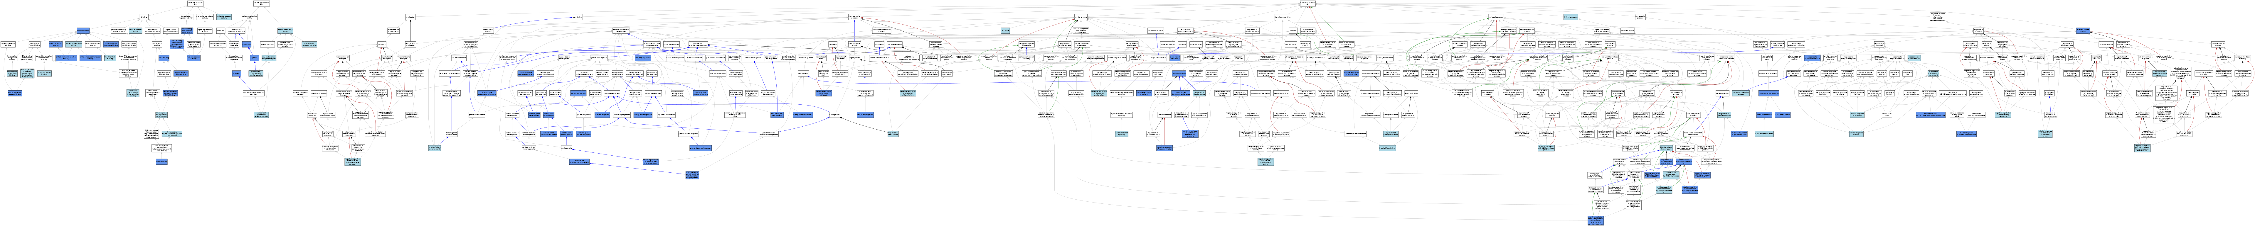Click the 'cell activation' node

point(1291,45)
